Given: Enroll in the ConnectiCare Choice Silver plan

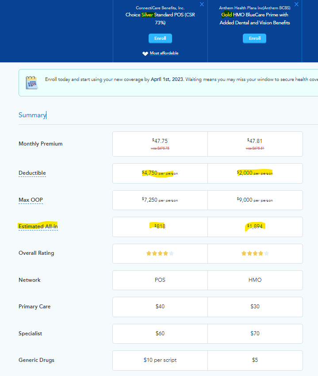Looking at the screenshot, I should [160, 38].
